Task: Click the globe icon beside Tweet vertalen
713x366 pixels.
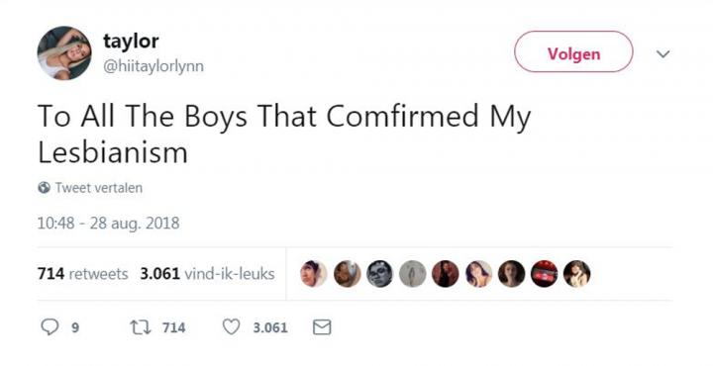Action: click(x=45, y=188)
